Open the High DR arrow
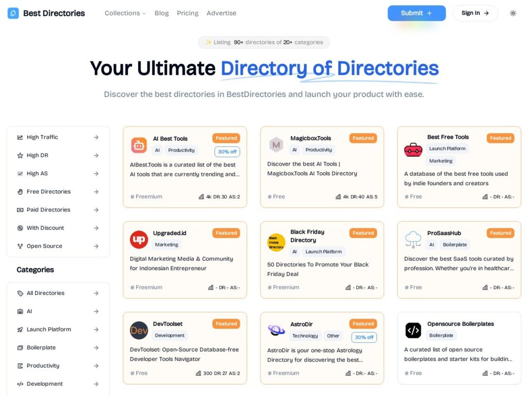Viewport: 528px width, 396px height. click(96, 156)
